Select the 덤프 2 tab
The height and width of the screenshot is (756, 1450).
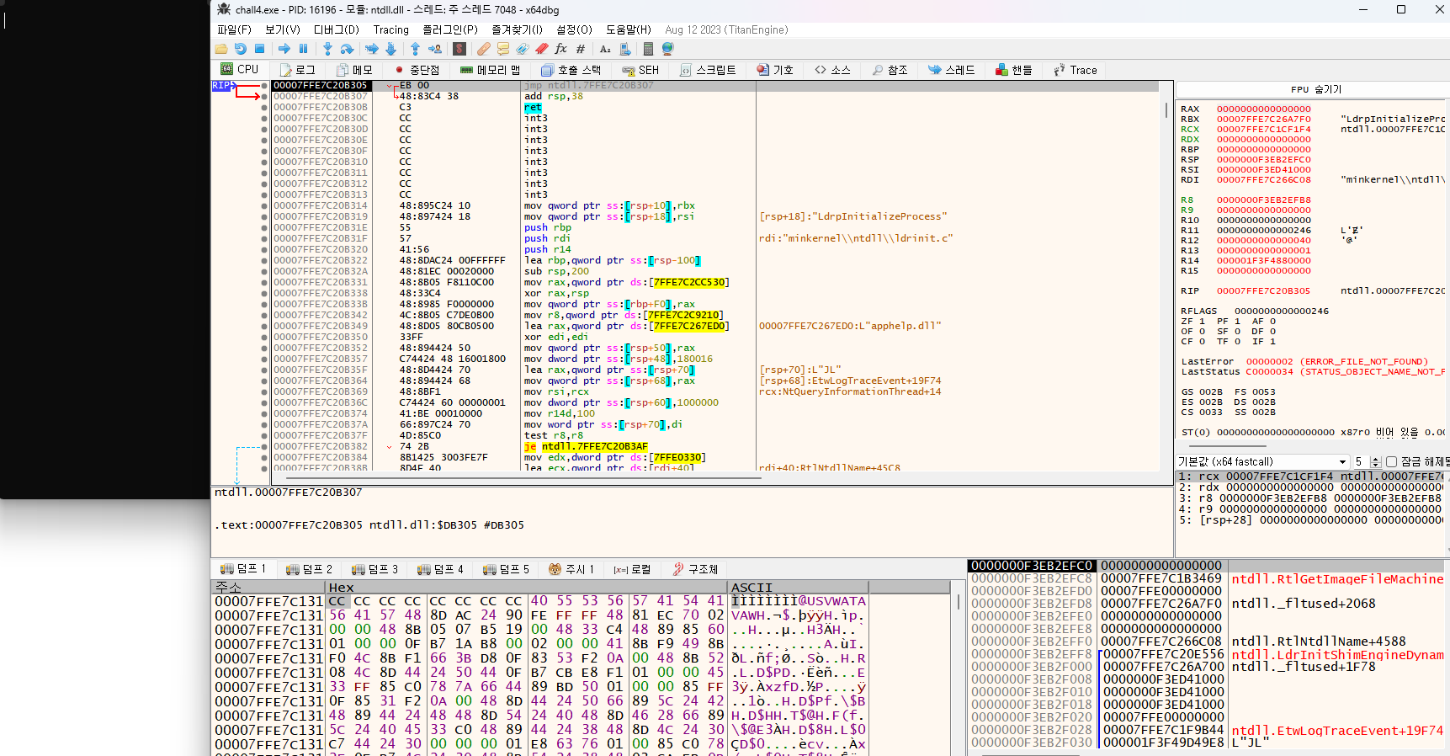[x=309, y=569]
